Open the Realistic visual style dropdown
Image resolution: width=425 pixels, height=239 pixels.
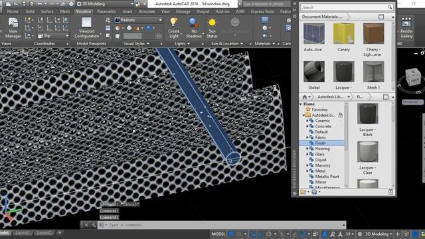139,20
